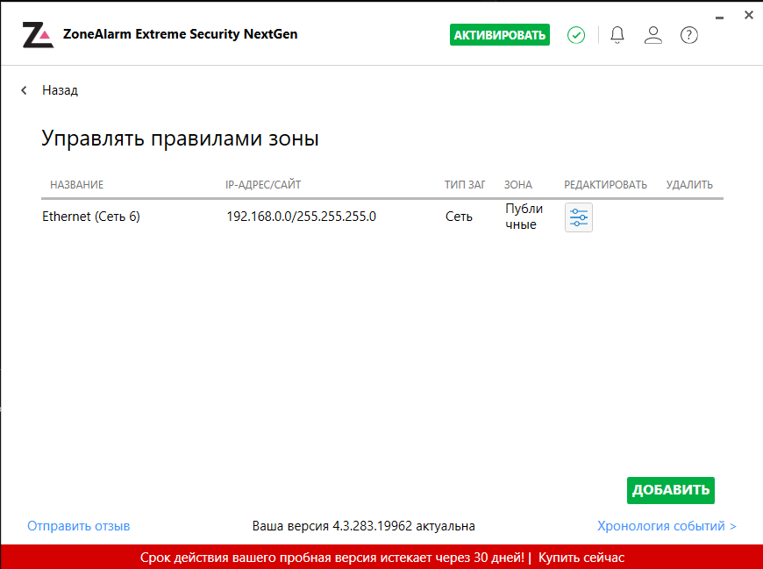Select the Ethernet (Сеть 6) rule name
The width and height of the screenshot is (763, 569).
91,217
